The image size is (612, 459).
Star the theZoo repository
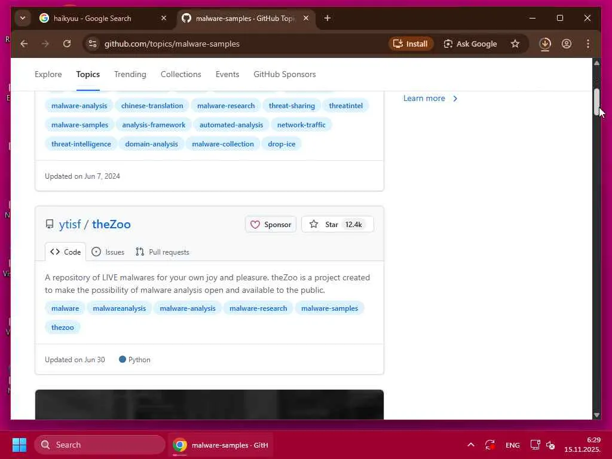point(338,225)
